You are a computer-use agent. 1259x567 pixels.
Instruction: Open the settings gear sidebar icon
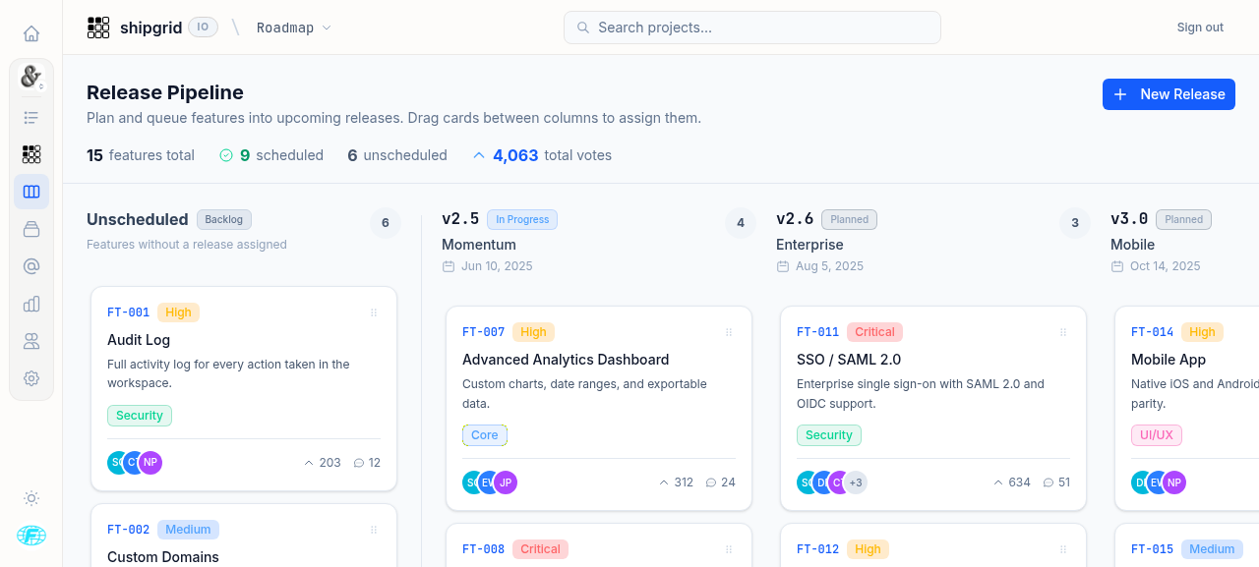click(x=31, y=378)
